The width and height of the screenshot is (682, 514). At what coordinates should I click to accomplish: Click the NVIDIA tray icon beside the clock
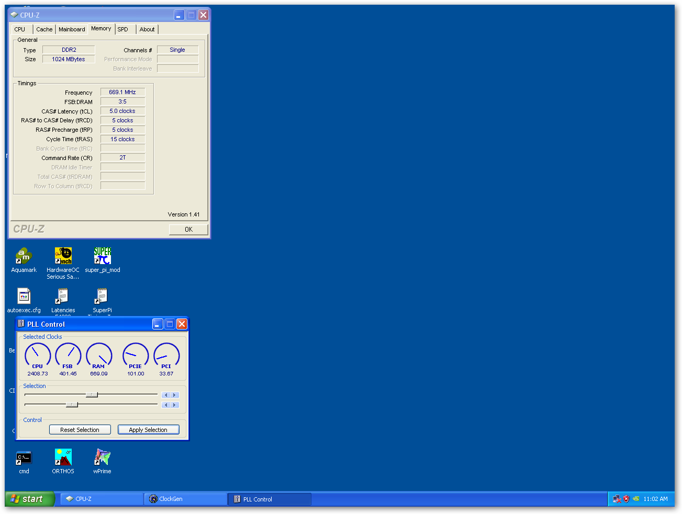click(636, 499)
